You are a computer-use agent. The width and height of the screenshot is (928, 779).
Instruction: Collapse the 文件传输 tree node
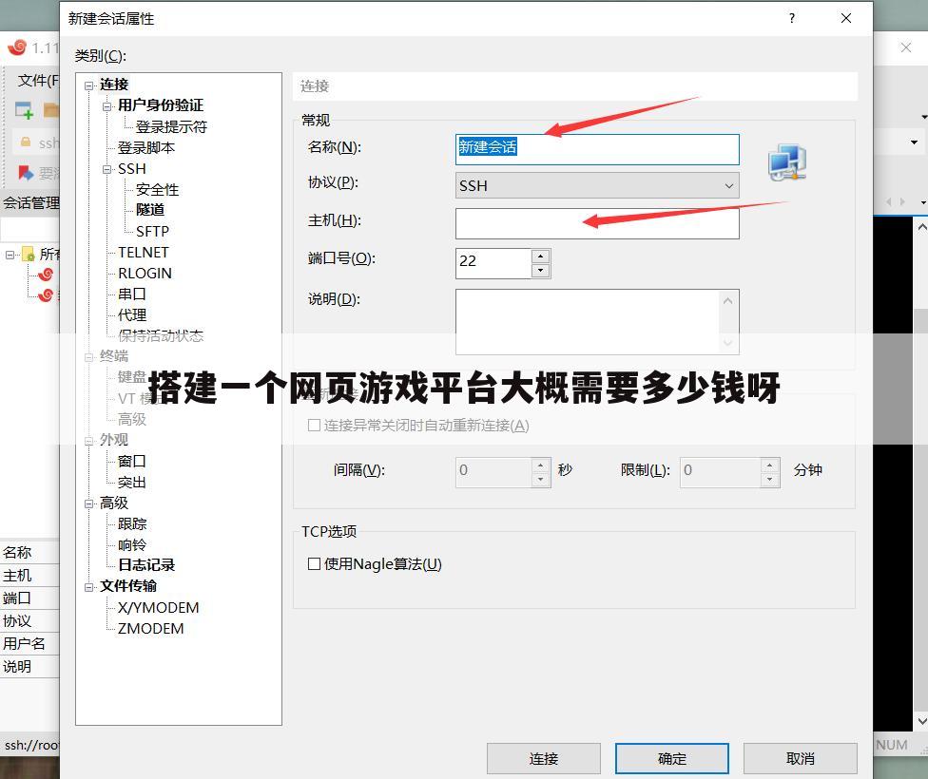tap(88, 587)
